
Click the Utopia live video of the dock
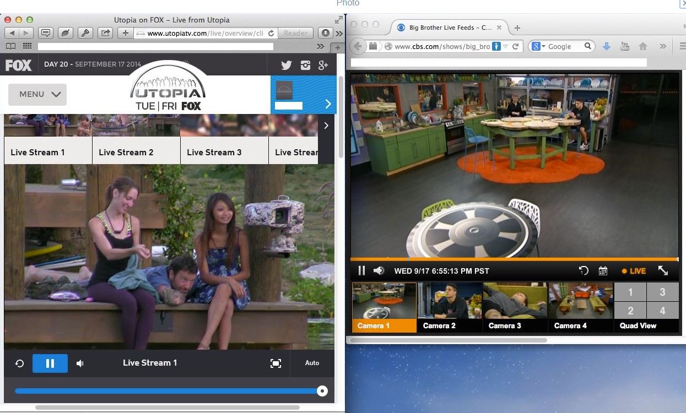pyautogui.click(x=169, y=257)
